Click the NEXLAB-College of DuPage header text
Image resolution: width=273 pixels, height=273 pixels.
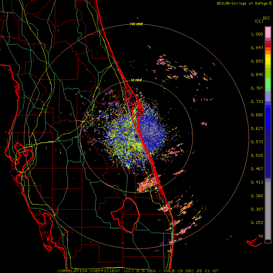pyautogui.click(x=244, y=3)
